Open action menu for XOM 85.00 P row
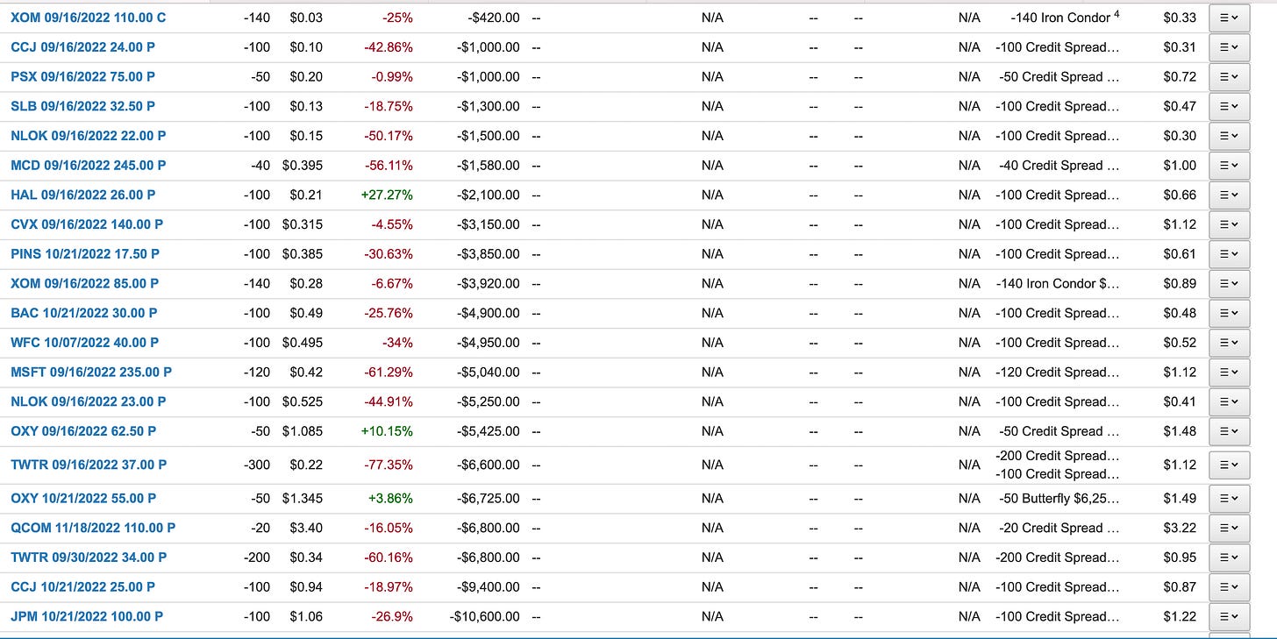Viewport: 1277px width, 639px height. [x=1229, y=283]
